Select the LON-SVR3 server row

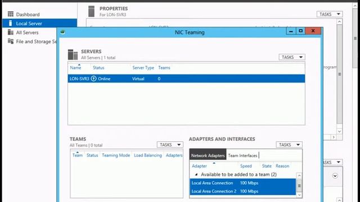(186, 79)
